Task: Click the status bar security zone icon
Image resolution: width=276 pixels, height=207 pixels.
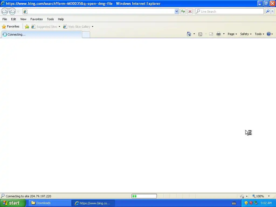Action: point(242,196)
